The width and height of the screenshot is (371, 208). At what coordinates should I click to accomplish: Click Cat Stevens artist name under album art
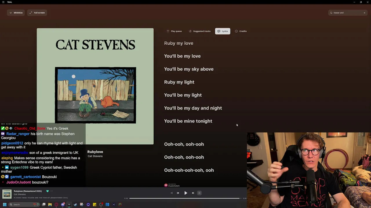95,156
